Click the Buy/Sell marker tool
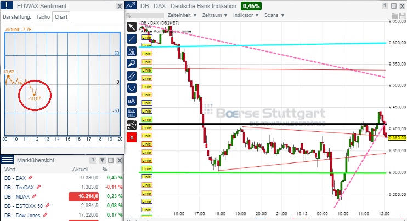The image size is (407, 221). point(131,112)
